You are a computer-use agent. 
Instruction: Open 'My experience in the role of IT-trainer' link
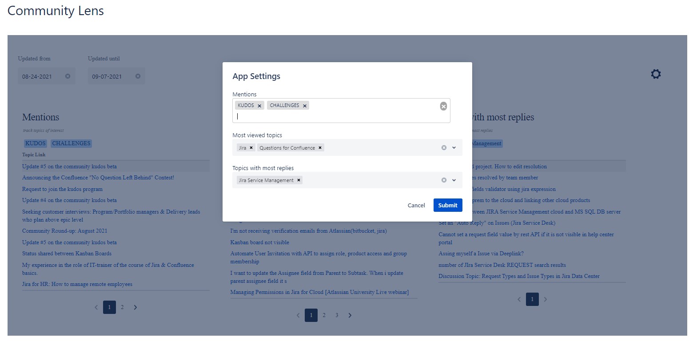point(108,269)
